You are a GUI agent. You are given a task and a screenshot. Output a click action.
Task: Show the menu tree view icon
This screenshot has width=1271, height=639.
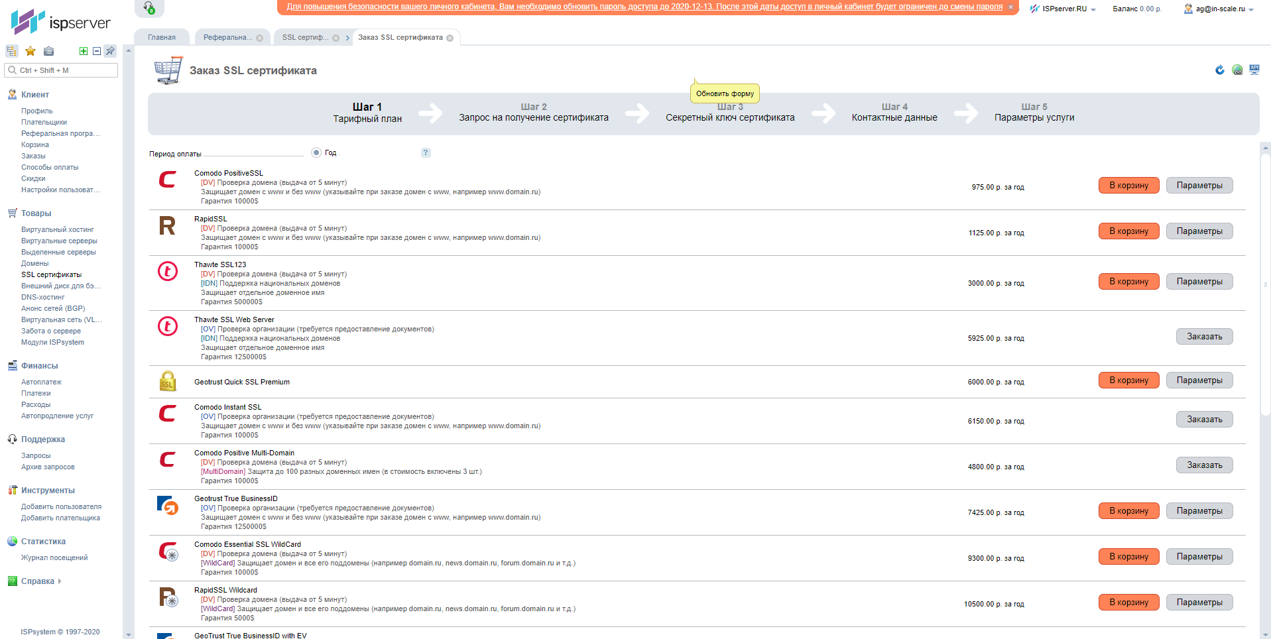tap(12, 51)
